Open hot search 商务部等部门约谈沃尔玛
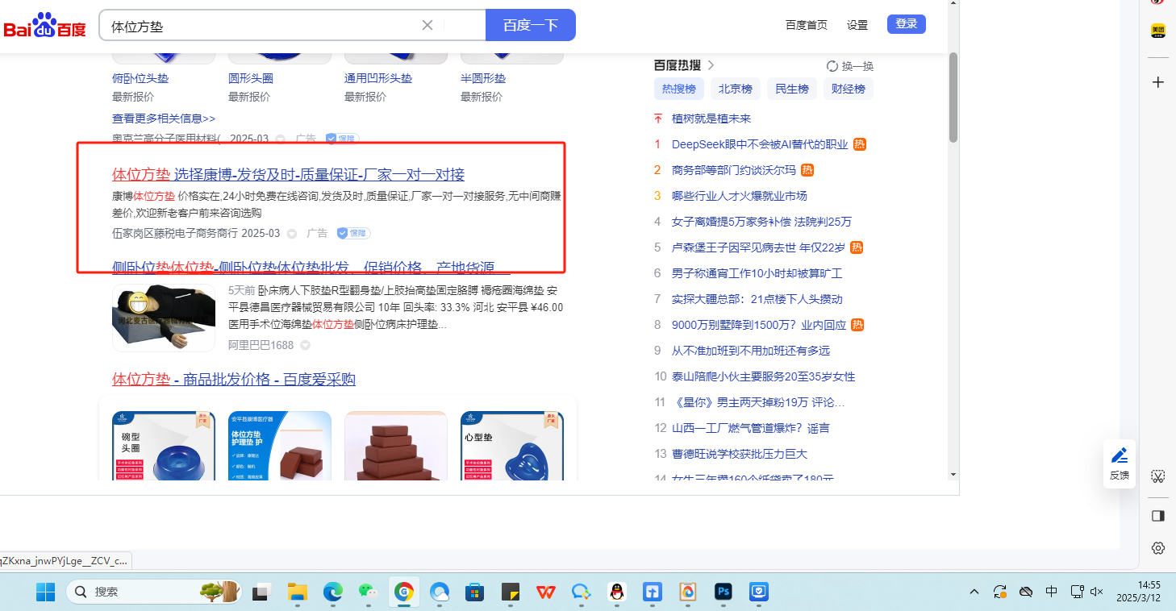The image size is (1176, 611). pyautogui.click(x=734, y=170)
